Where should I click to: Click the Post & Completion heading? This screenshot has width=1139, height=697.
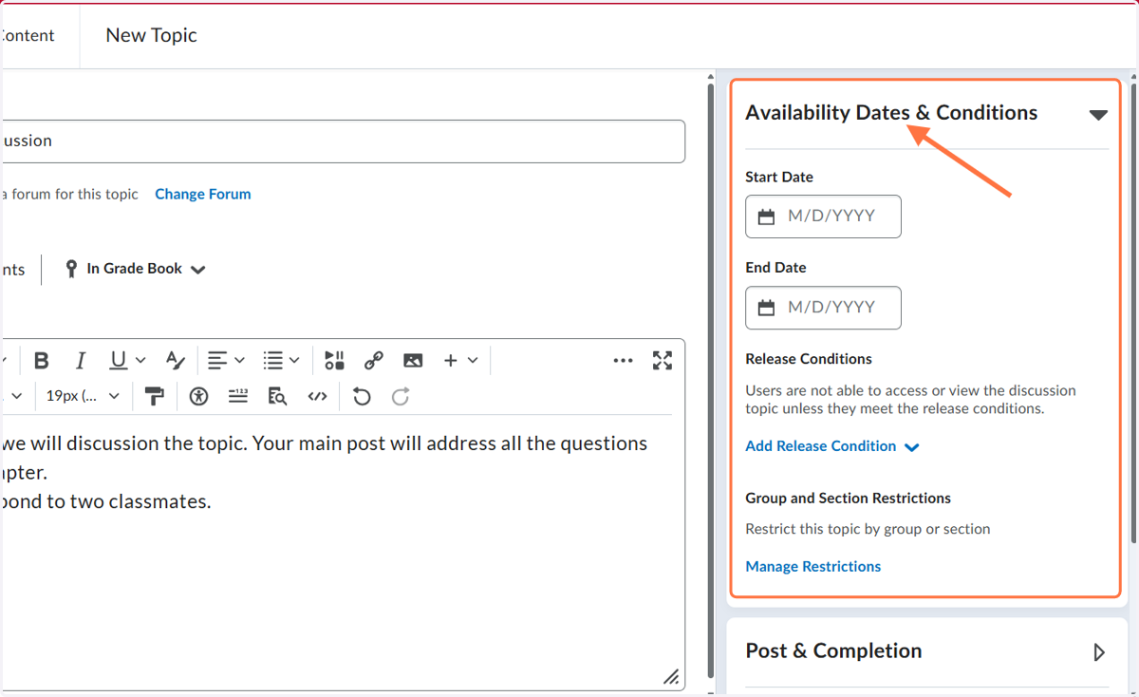[x=833, y=651]
